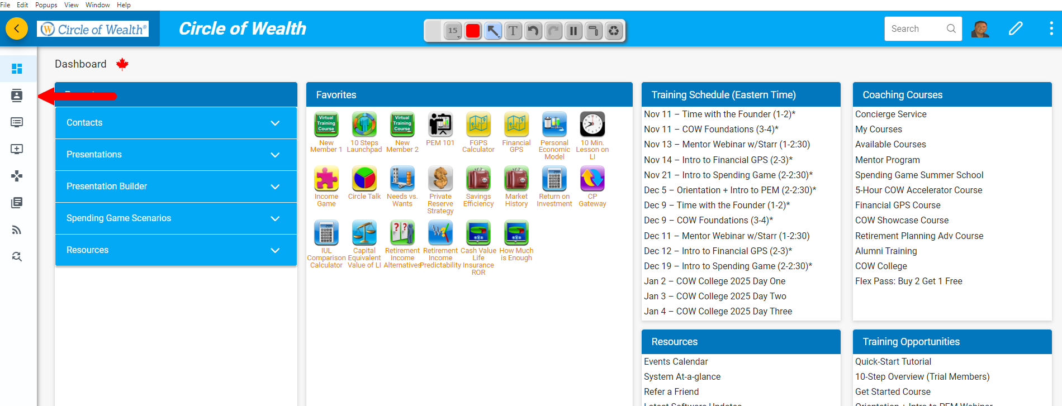Open How Much is Enough icon
The width and height of the screenshot is (1062, 406).
tap(516, 241)
